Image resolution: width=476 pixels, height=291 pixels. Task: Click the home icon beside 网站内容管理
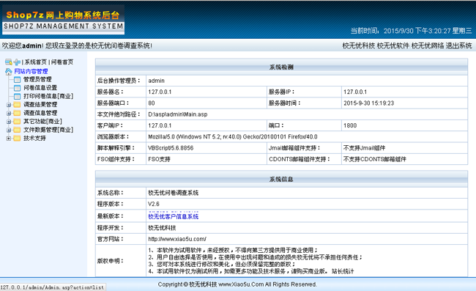coord(9,71)
